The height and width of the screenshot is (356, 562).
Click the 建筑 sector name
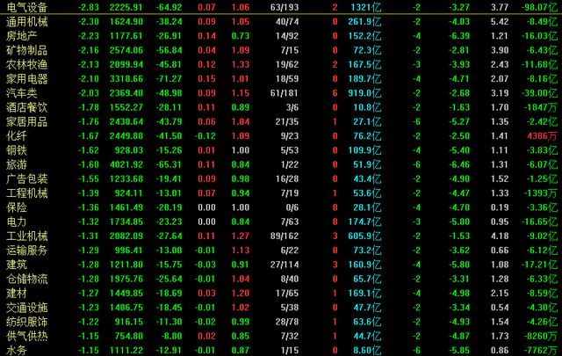17,265
